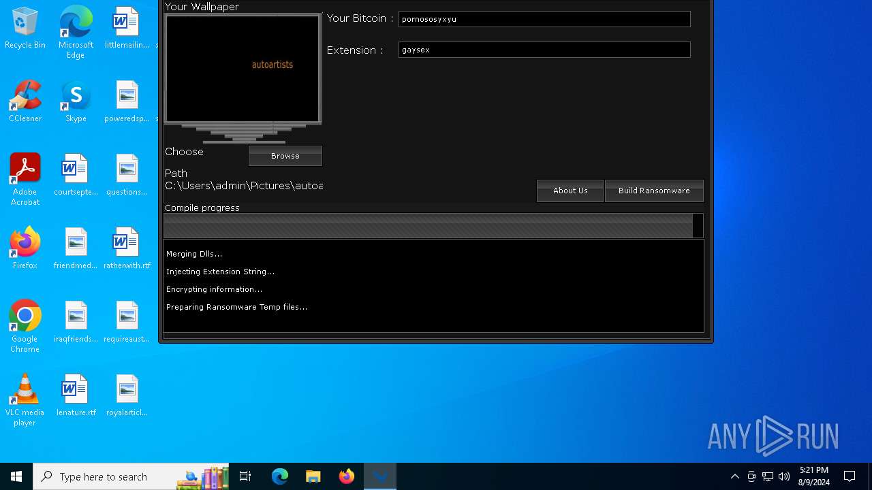Click the wallpaper path text
This screenshot has height=490, width=872.
coord(244,186)
